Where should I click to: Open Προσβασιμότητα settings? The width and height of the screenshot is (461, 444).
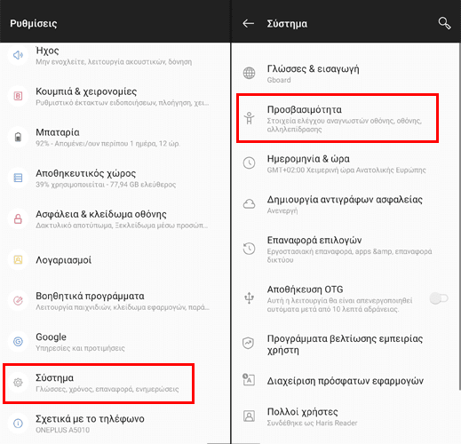point(338,118)
